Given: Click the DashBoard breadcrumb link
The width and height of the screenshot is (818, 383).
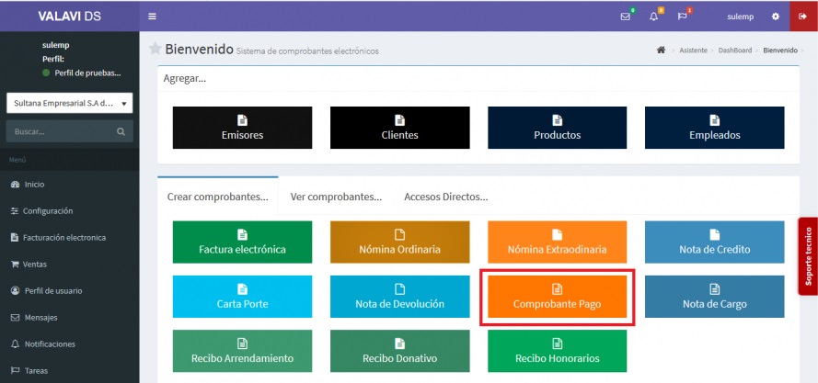Looking at the screenshot, I should pyautogui.click(x=734, y=50).
